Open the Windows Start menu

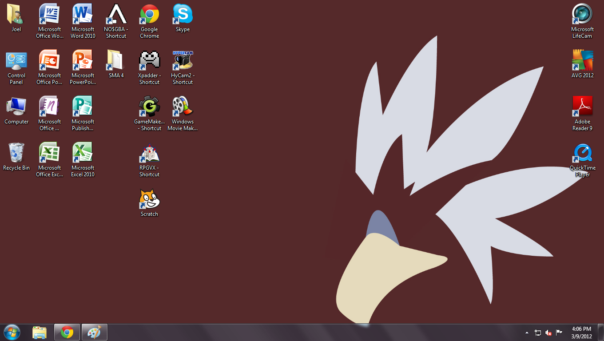[x=12, y=332]
